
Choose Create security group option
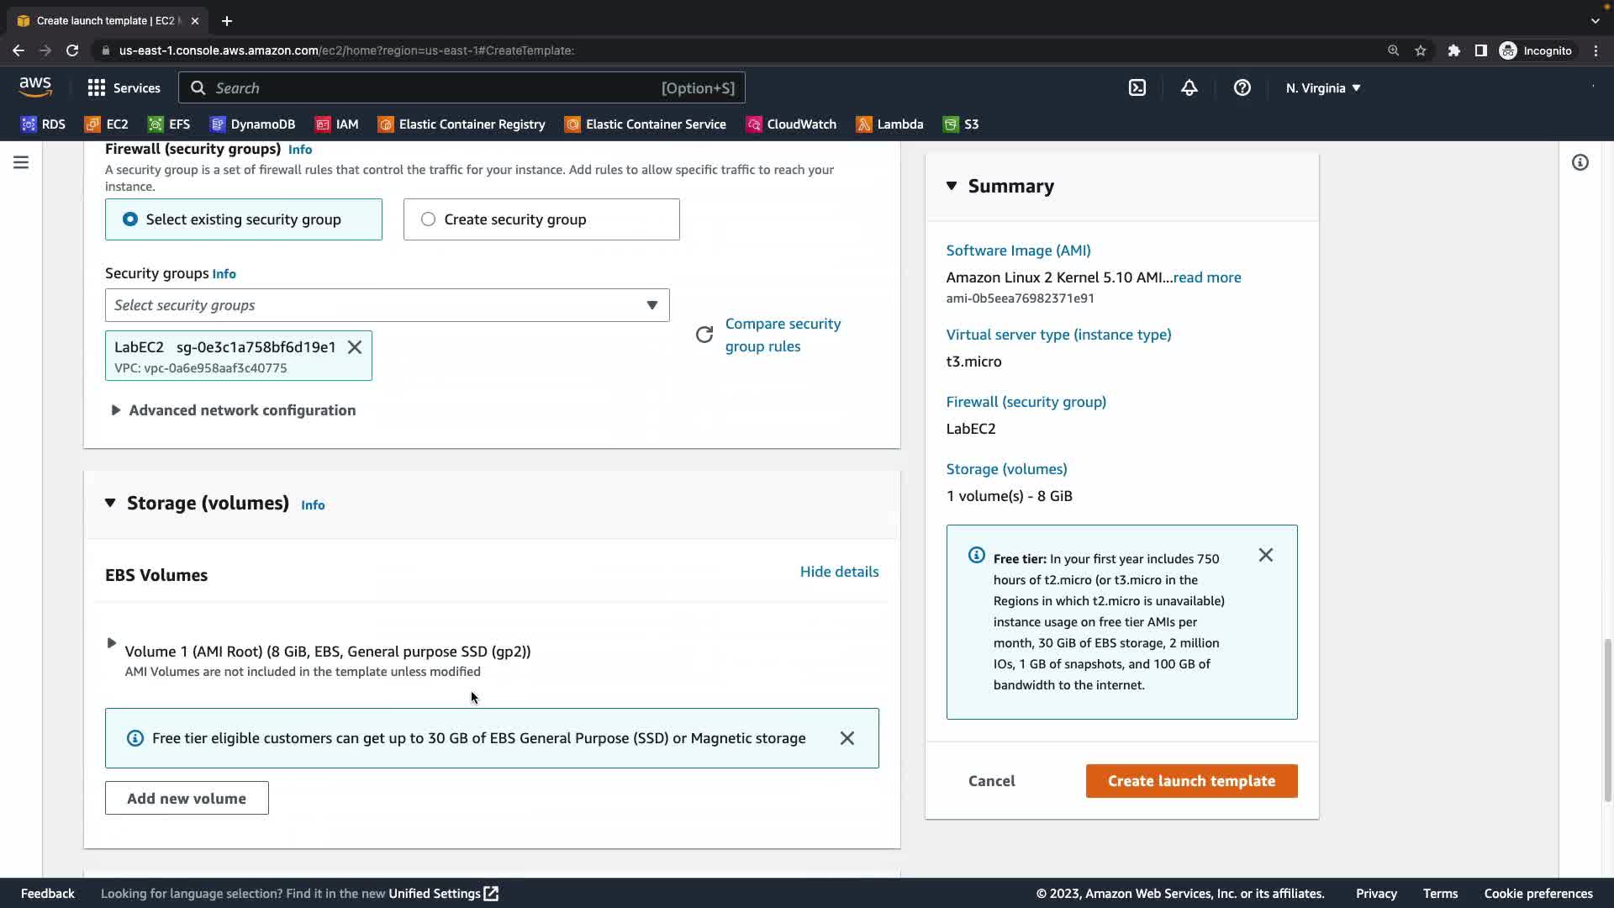pyautogui.click(x=541, y=219)
